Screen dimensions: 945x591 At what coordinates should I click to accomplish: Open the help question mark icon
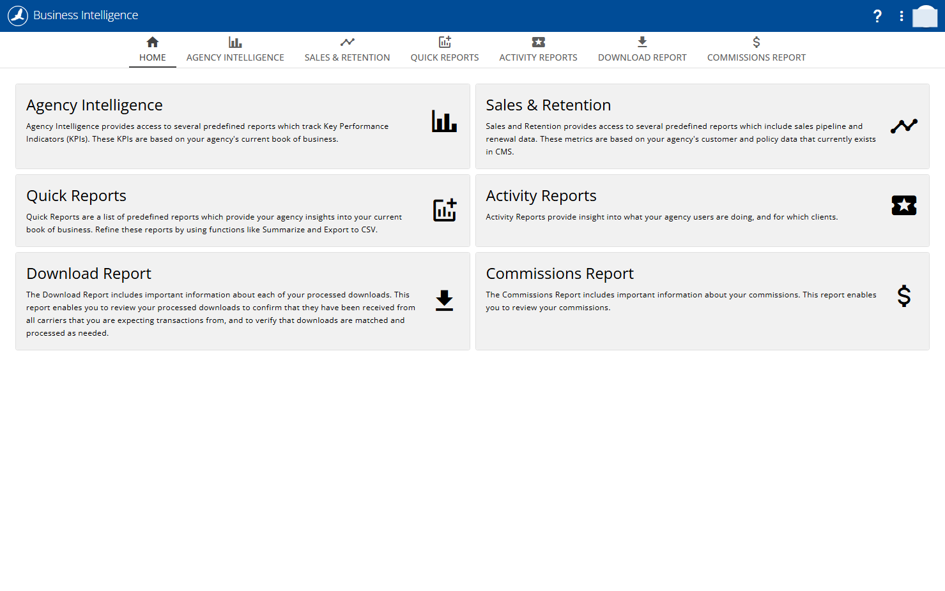tap(877, 16)
